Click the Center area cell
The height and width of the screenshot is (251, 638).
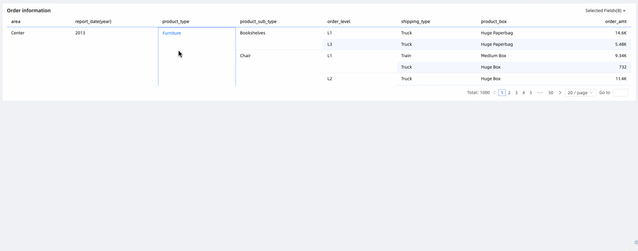tap(18, 33)
